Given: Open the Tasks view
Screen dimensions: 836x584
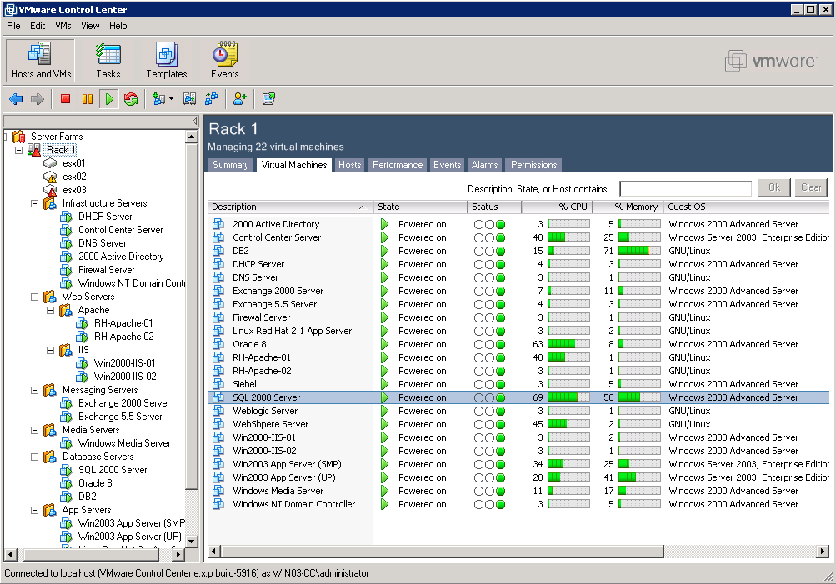Looking at the screenshot, I should pyautogui.click(x=108, y=60).
